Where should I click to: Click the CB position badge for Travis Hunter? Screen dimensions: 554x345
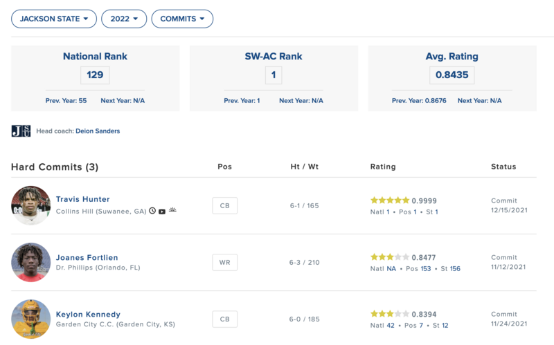(224, 205)
